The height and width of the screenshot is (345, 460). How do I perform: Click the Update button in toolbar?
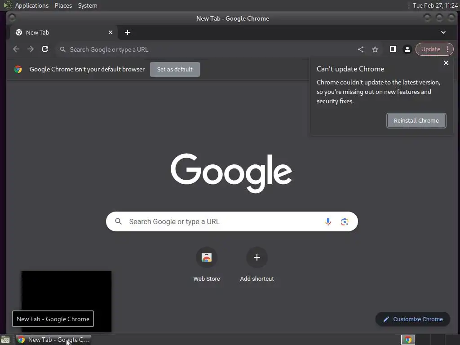click(x=430, y=49)
